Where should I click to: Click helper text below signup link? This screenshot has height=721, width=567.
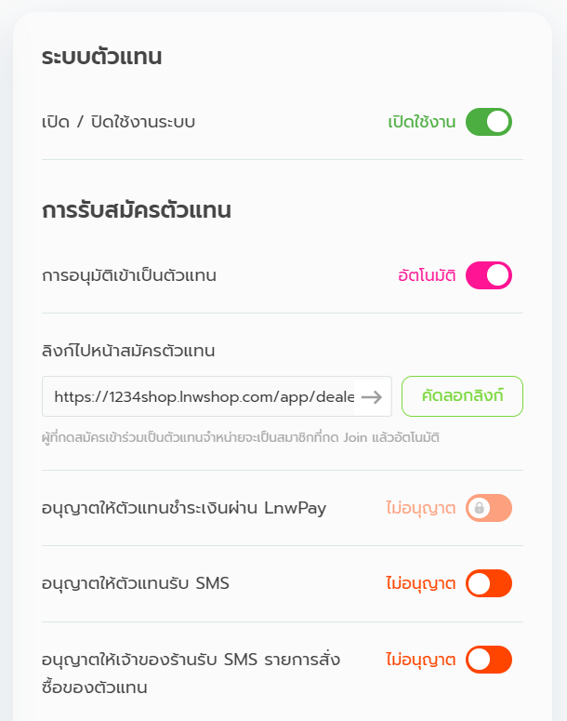(x=241, y=436)
